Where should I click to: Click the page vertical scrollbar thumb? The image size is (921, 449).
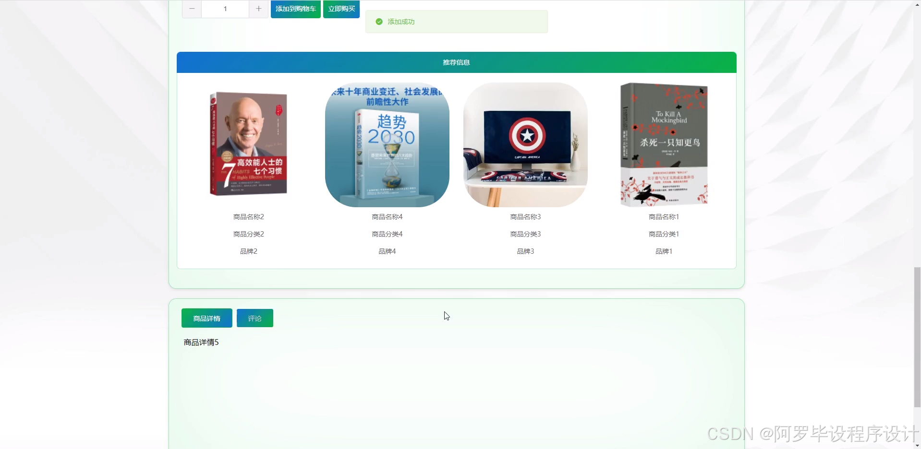(x=917, y=337)
